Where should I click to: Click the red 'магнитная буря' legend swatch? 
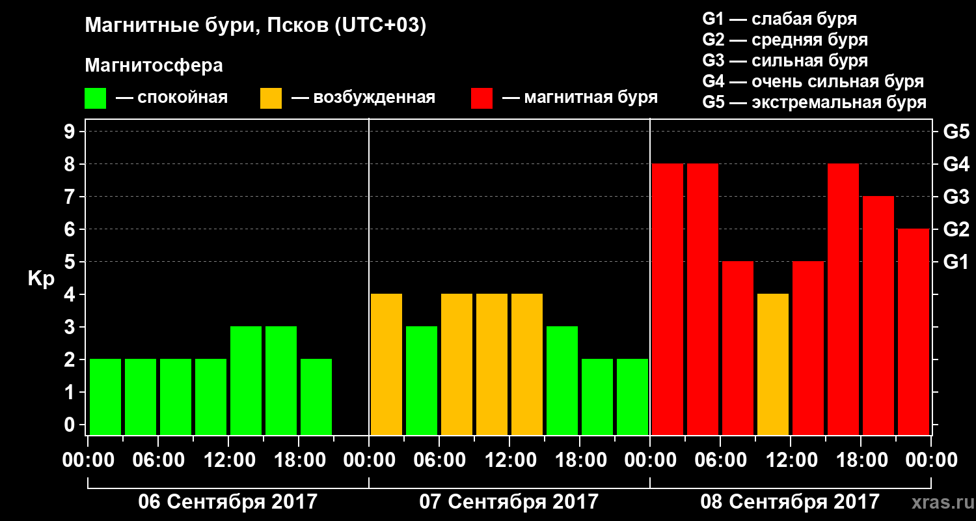(481, 98)
